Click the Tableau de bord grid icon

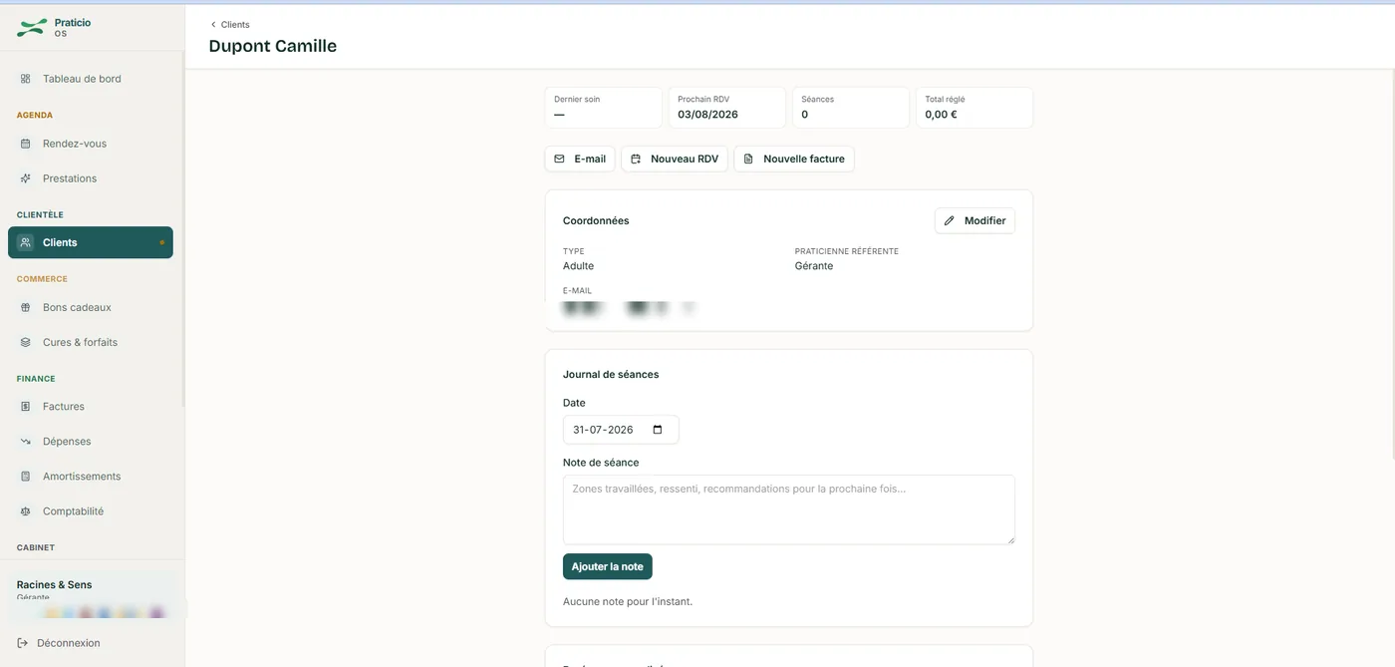26,79
